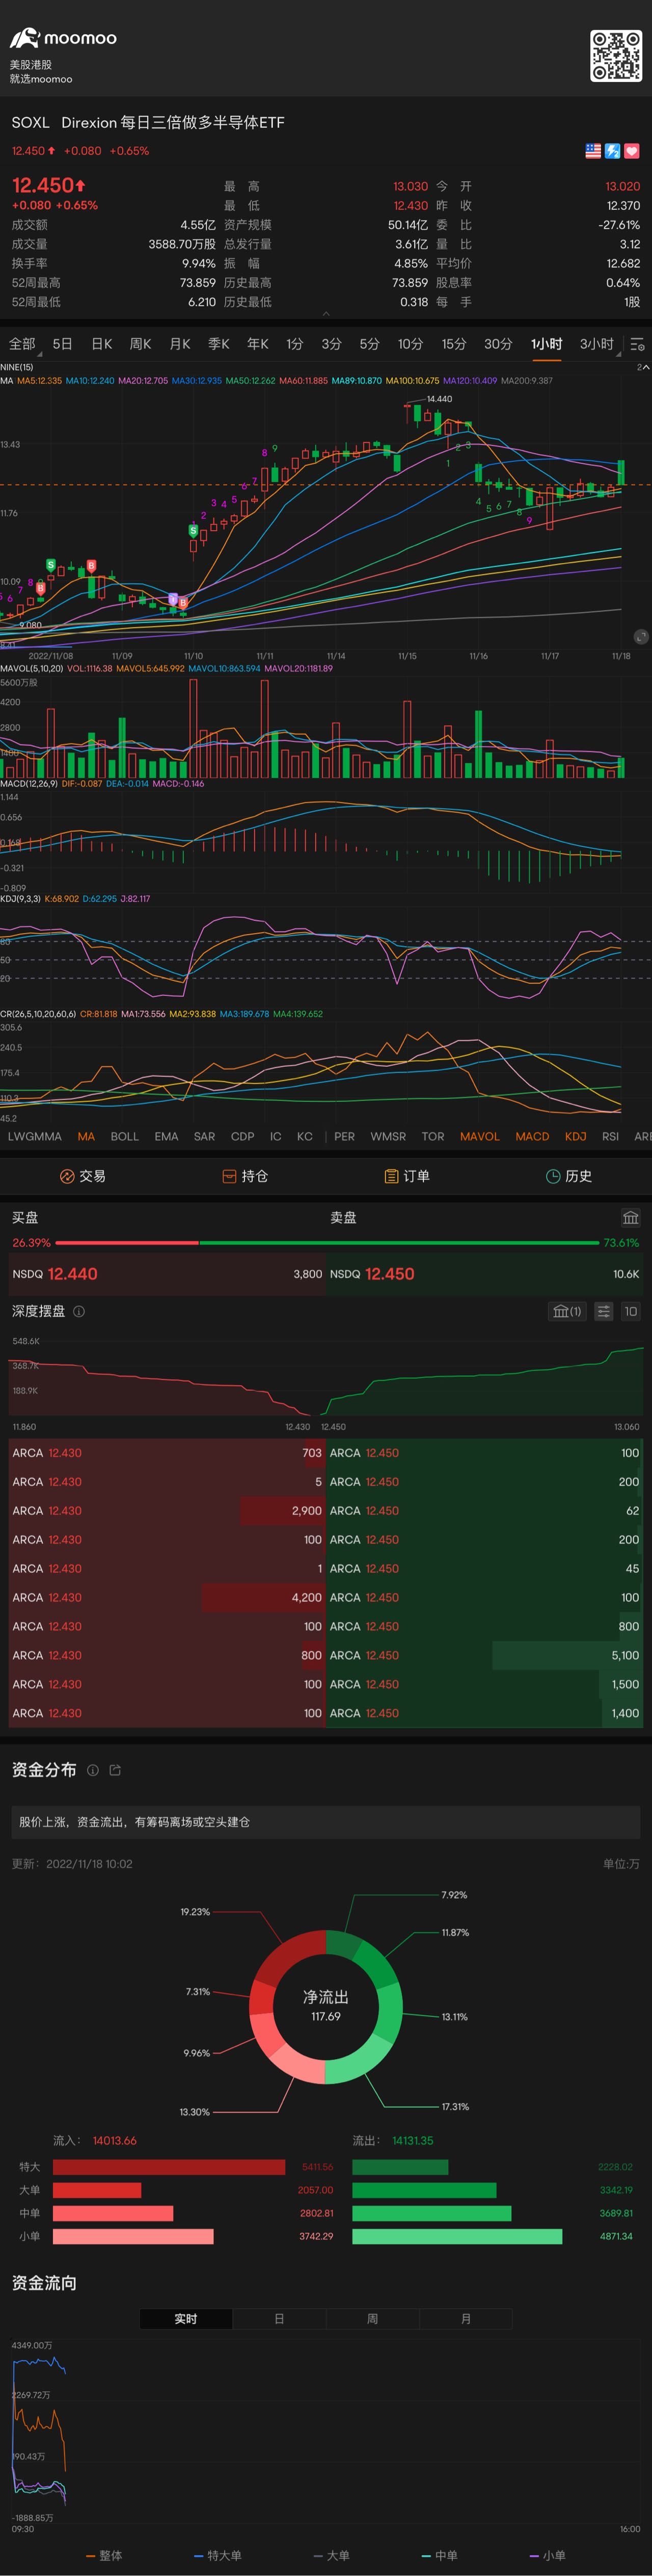
Task: Select the 周 capital flow tab
Action: (372, 2318)
